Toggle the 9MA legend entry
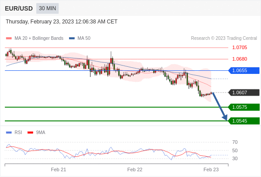The width and height of the screenshot is (261, 177). coord(36,133)
